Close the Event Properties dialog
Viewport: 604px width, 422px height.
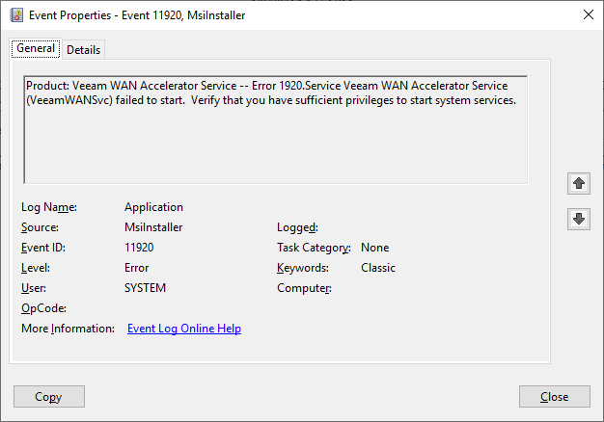(554, 397)
